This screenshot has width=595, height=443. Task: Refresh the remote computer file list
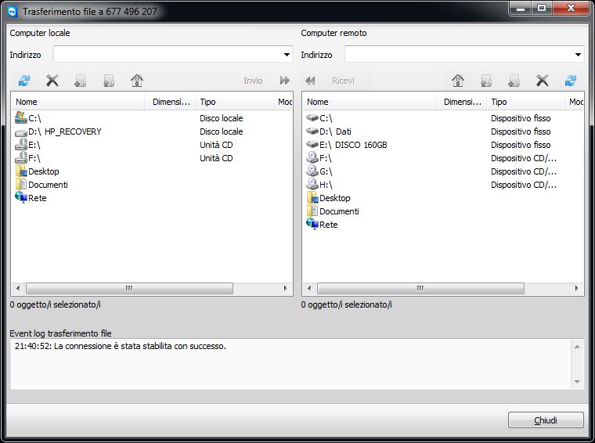tap(571, 81)
